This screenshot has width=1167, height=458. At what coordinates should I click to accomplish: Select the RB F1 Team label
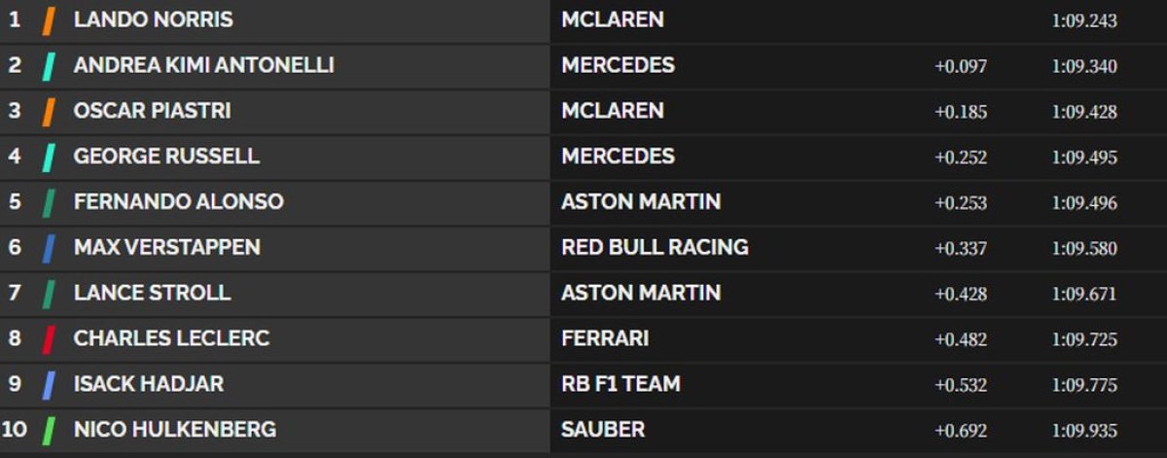pos(620,384)
